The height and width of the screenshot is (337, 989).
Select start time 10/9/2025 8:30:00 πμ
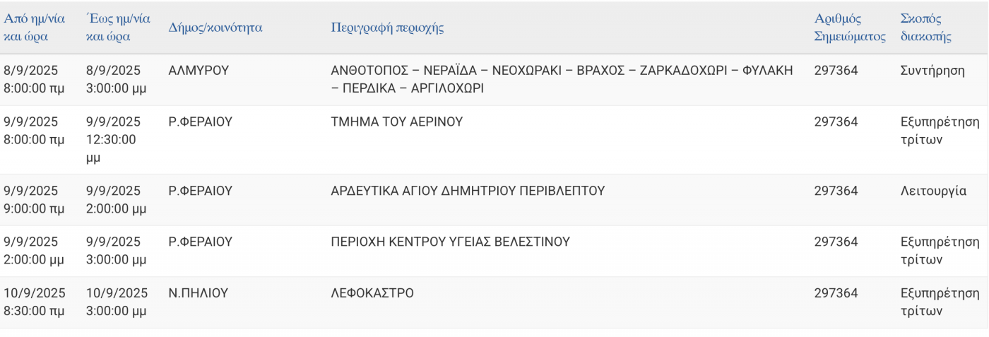click(x=34, y=302)
